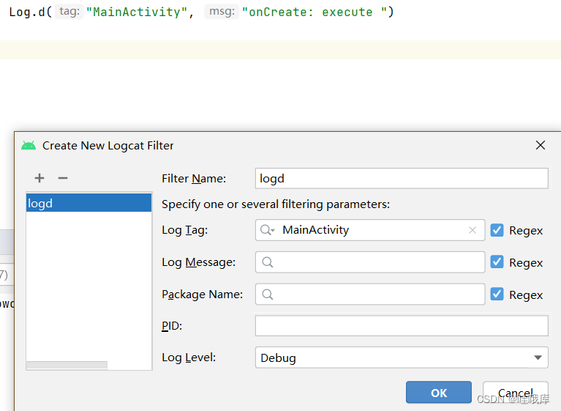Confirm the filter with the OK button

click(x=439, y=393)
